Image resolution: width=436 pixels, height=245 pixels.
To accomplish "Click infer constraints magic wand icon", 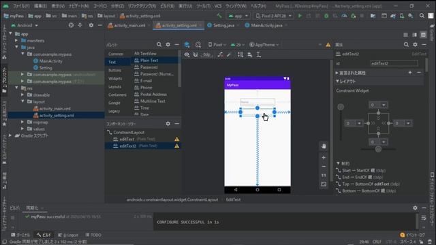I will [229, 54].
